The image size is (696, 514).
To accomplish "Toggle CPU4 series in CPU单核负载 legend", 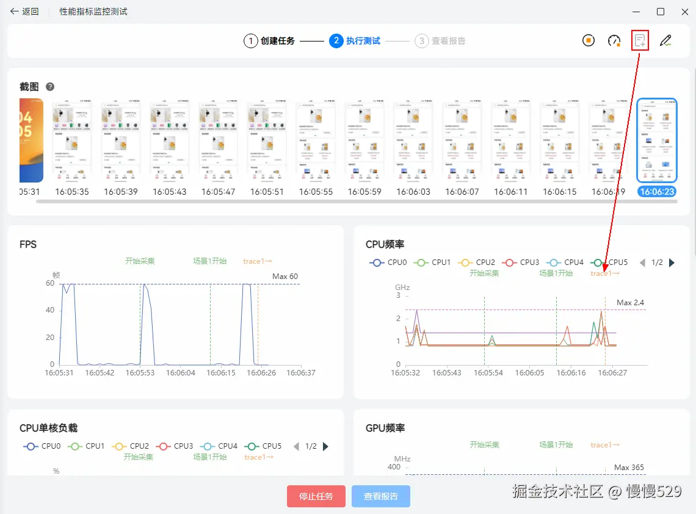I will point(219,446).
